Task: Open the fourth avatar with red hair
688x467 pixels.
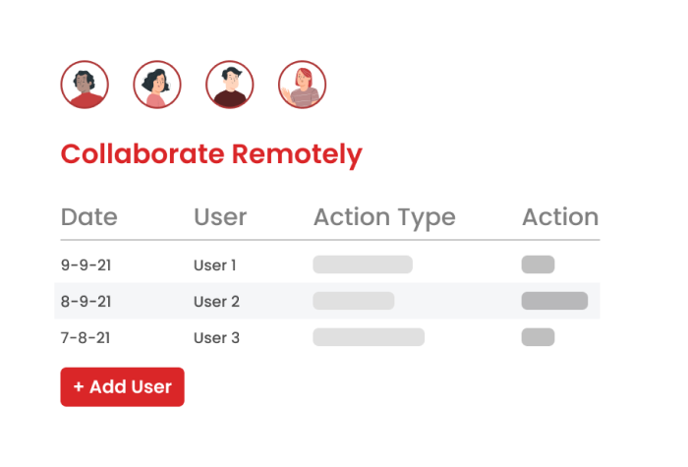Action: click(x=302, y=85)
